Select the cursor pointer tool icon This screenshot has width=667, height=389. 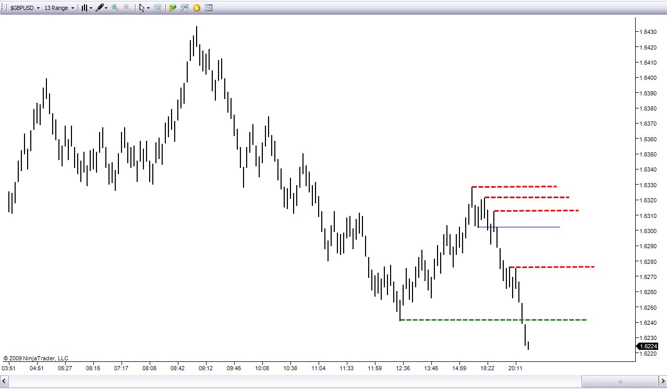pyautogui.click(x=142, y=8)
